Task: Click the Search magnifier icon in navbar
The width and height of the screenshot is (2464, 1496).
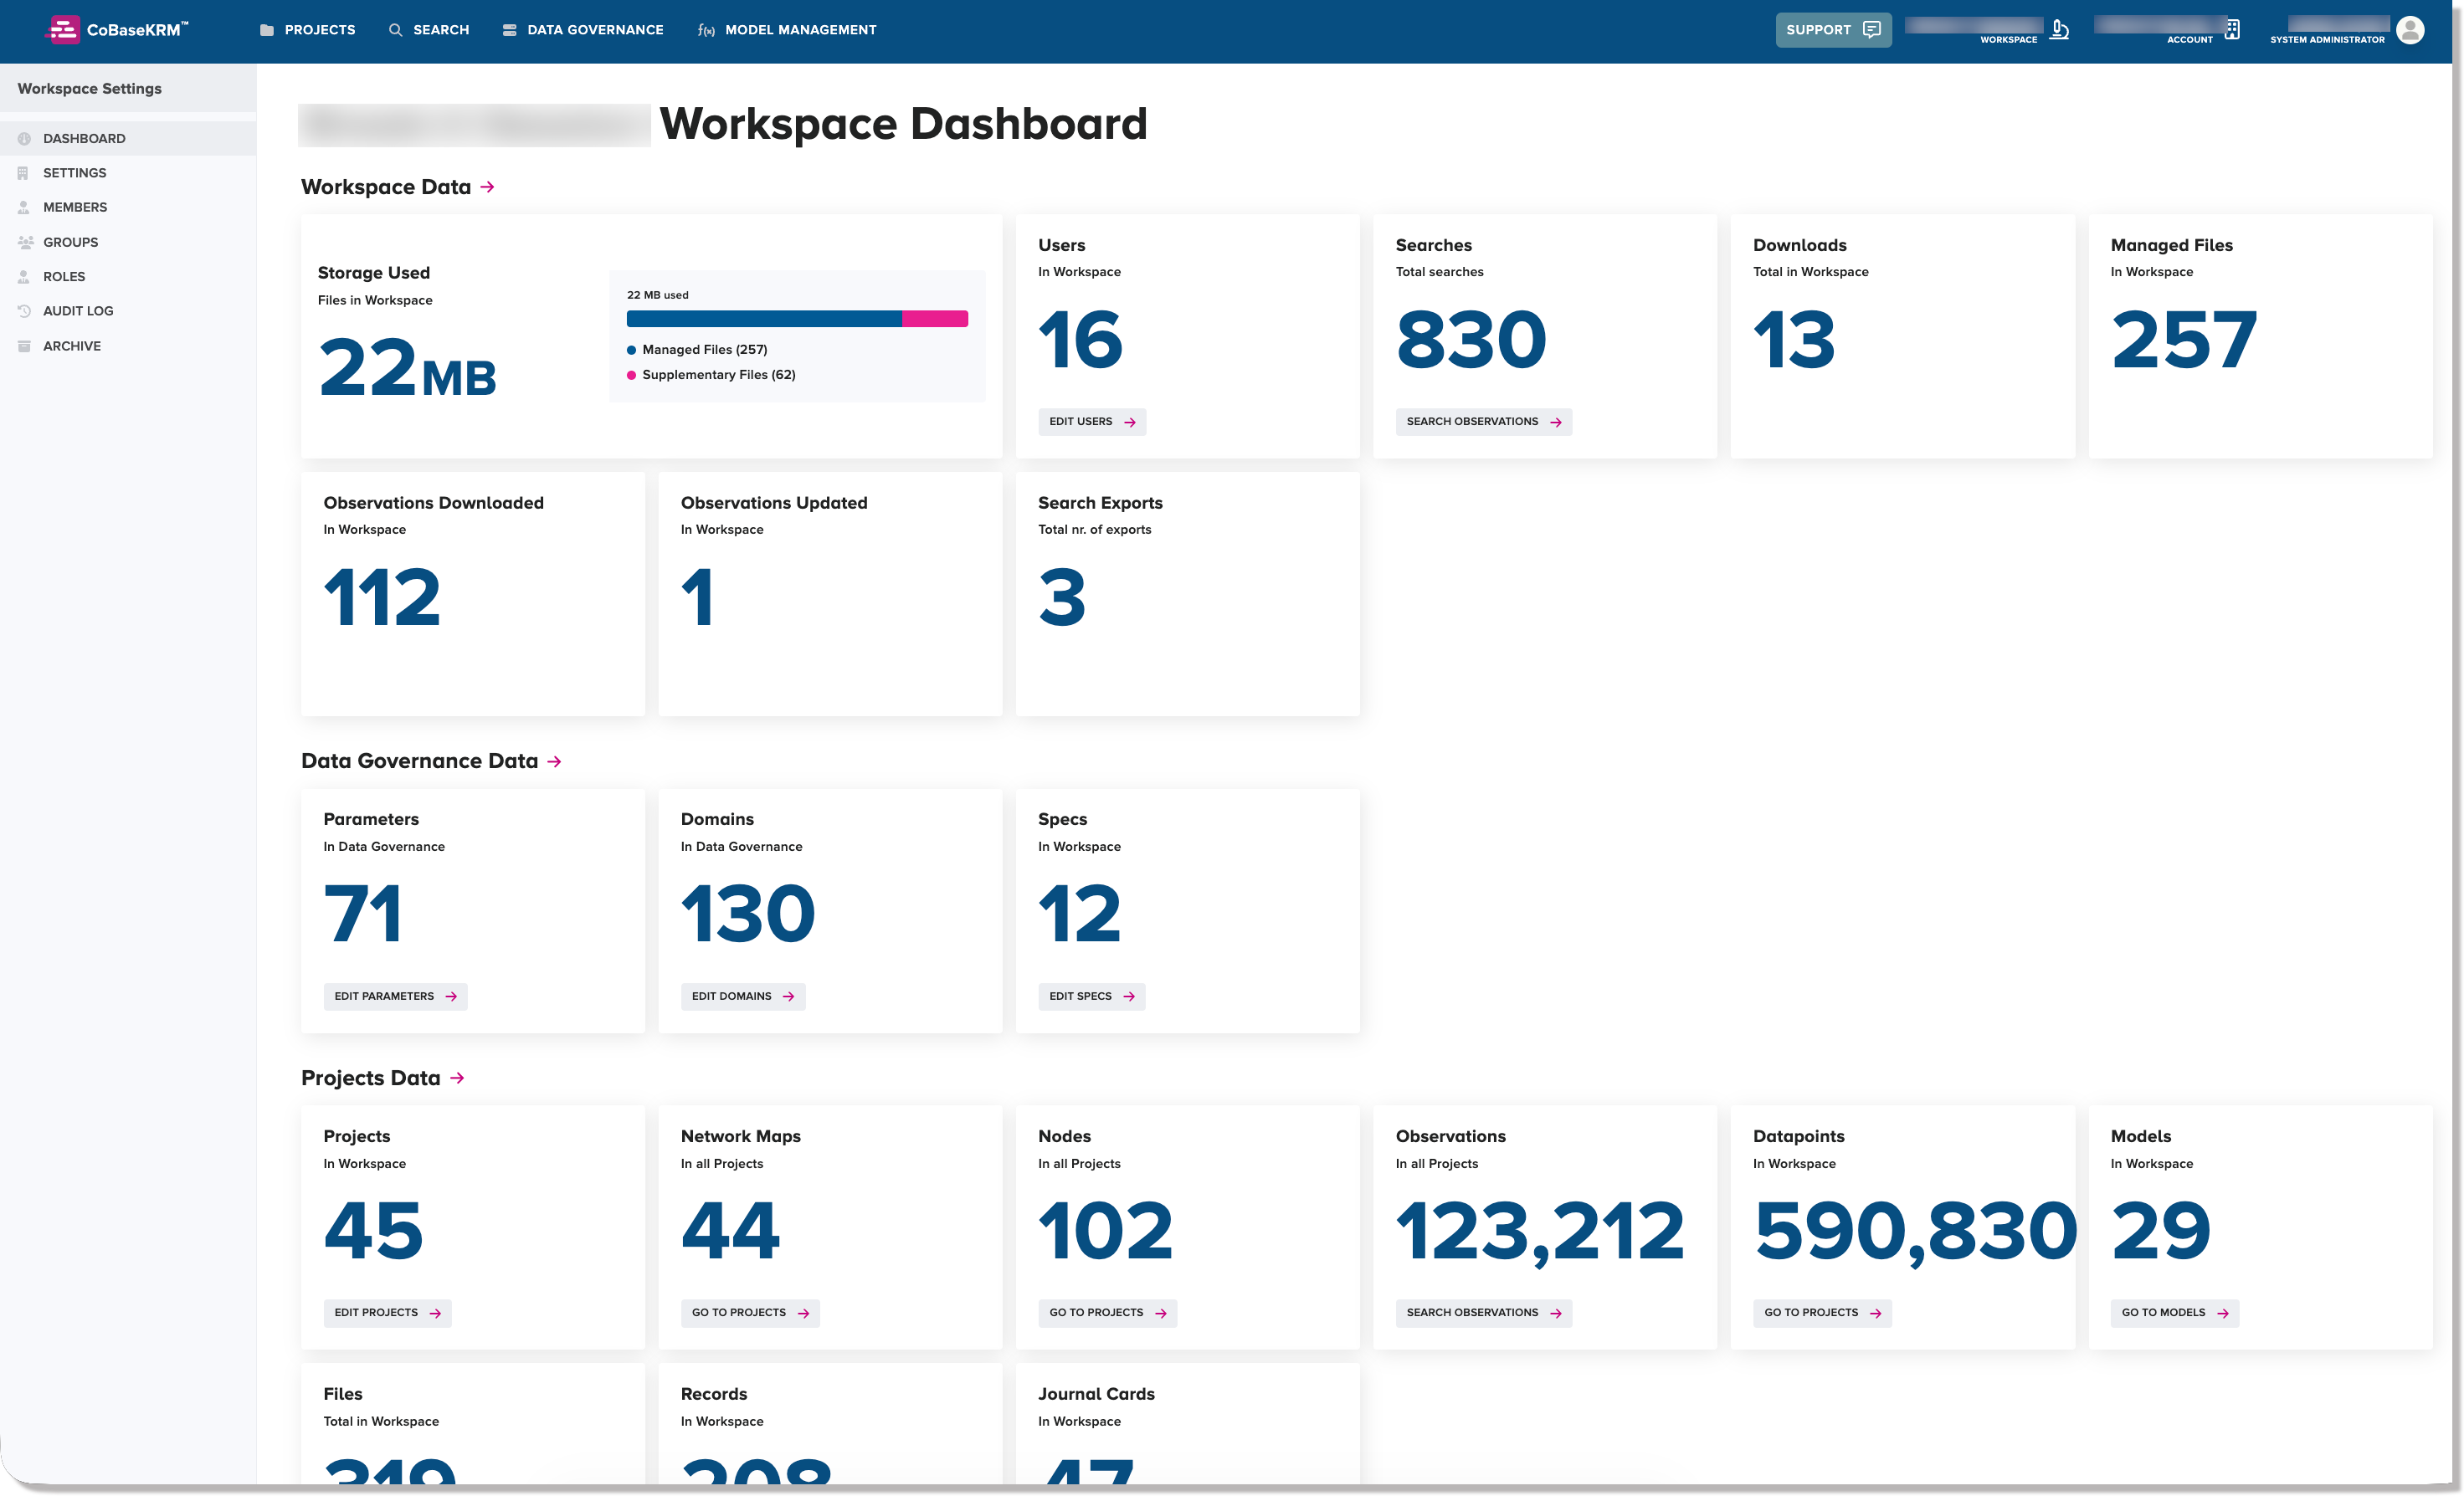Action: 395,30
